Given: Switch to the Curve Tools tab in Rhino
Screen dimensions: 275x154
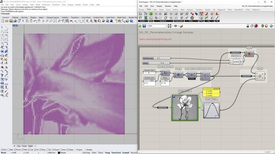Looking at the screenshot, I should (86, 18).
